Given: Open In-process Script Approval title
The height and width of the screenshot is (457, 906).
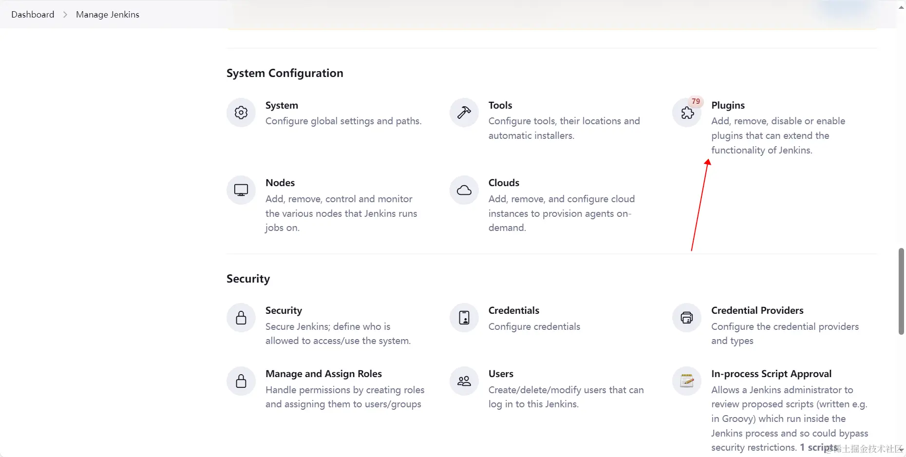Looking at the screenshot, I should pyautogui.click(x=771, y=374).
